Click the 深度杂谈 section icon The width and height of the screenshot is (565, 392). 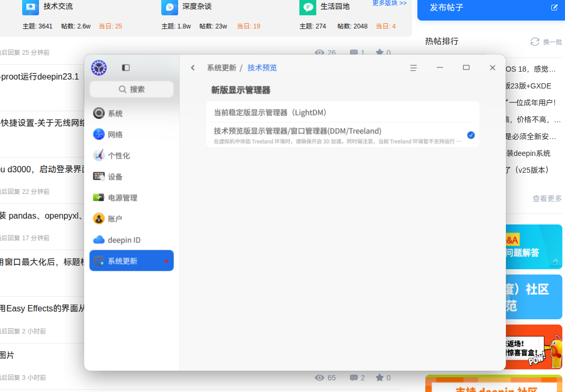(x=170, y=7)
